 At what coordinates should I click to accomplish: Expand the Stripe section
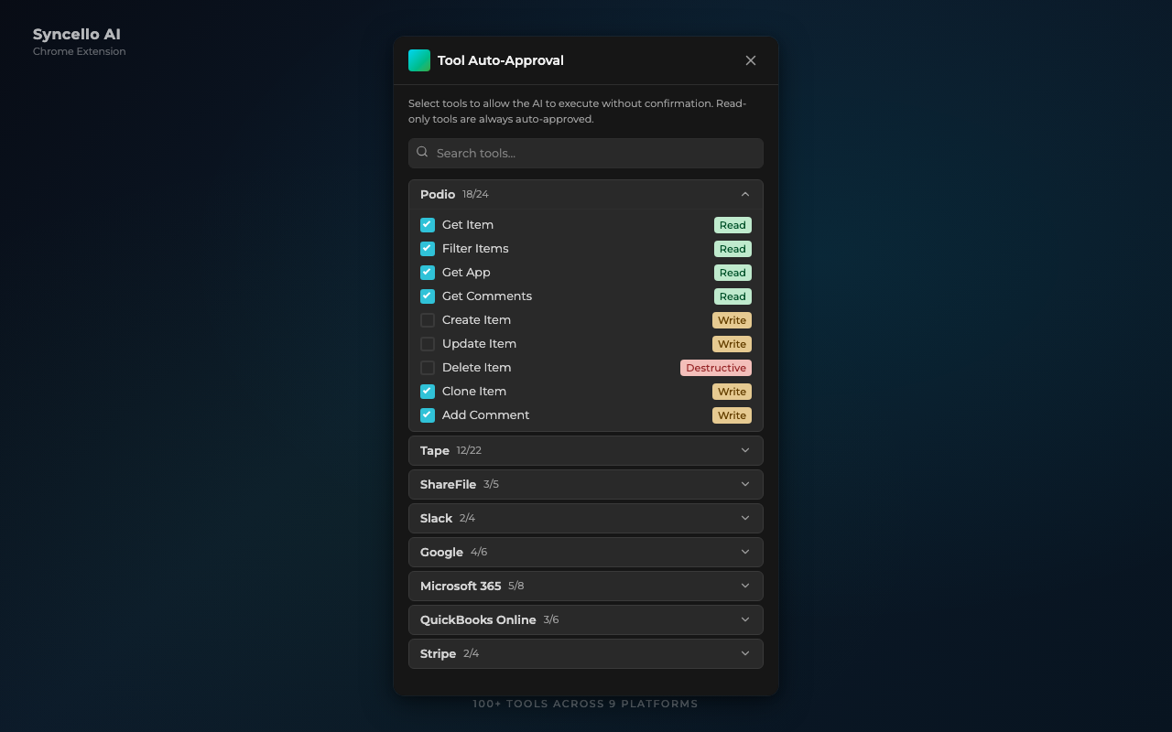click(586, 653)
